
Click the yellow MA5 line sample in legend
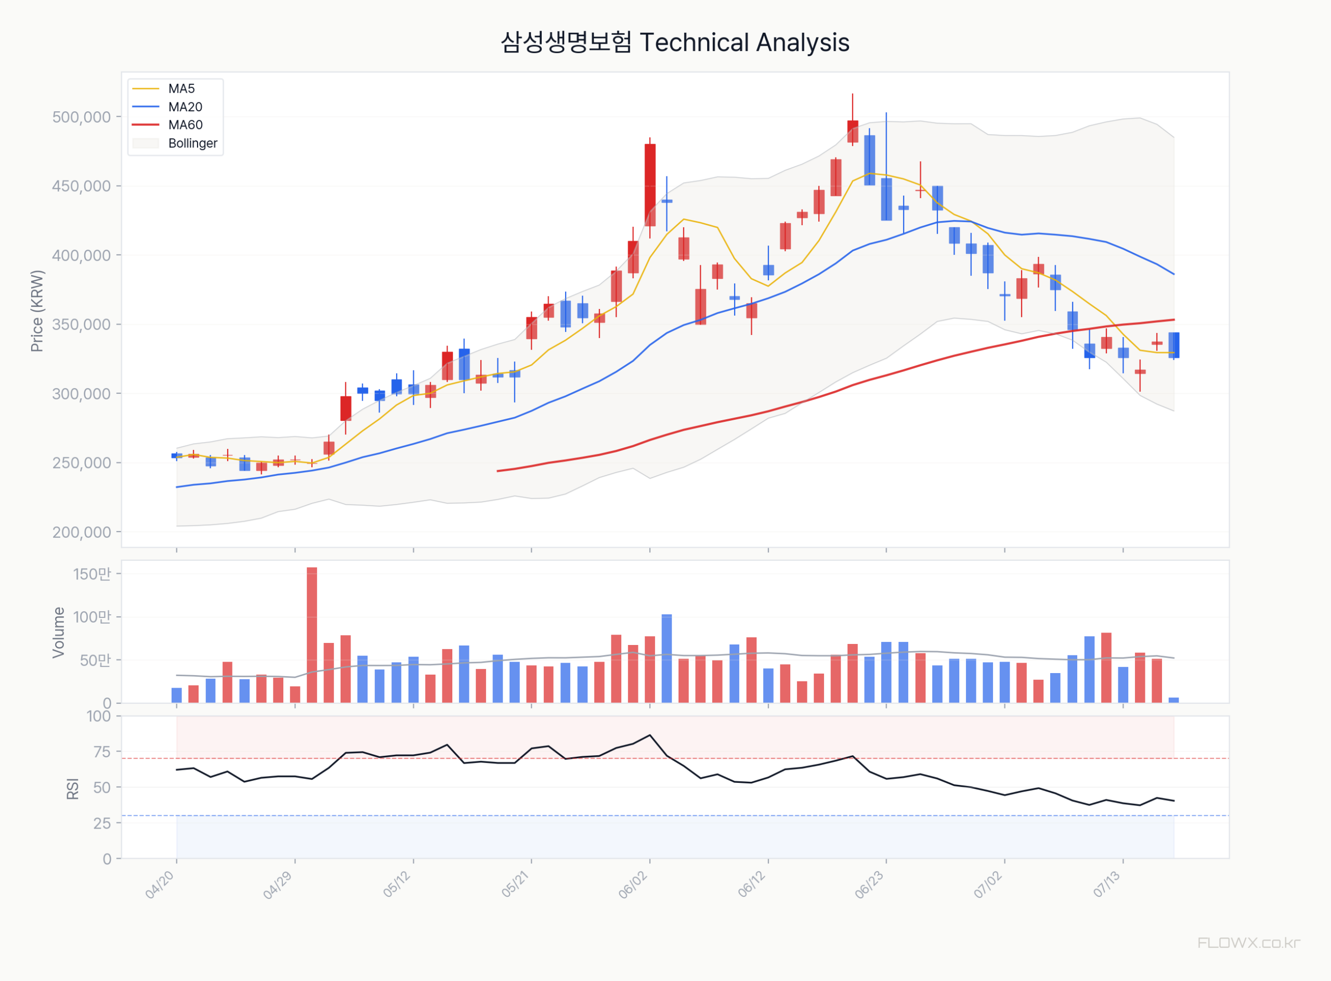[x=146, y=88]
